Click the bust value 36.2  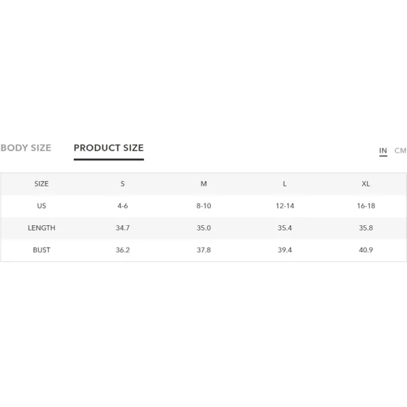[123, 250]
